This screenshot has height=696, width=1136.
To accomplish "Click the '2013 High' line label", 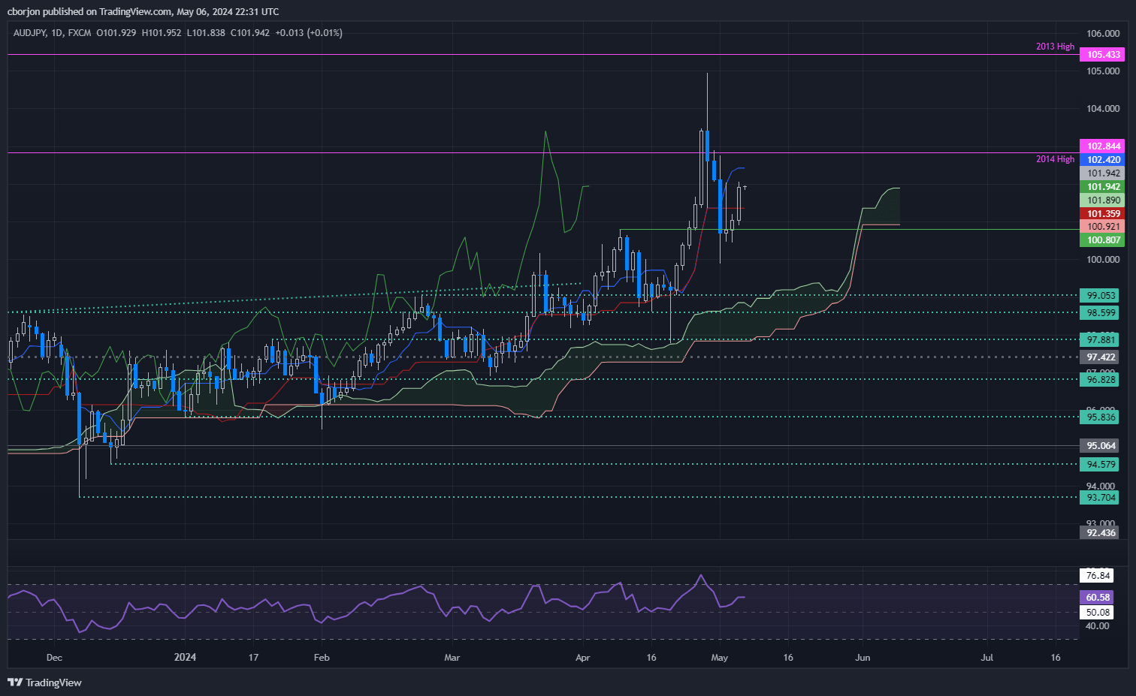I will (x=1055, y=47).
